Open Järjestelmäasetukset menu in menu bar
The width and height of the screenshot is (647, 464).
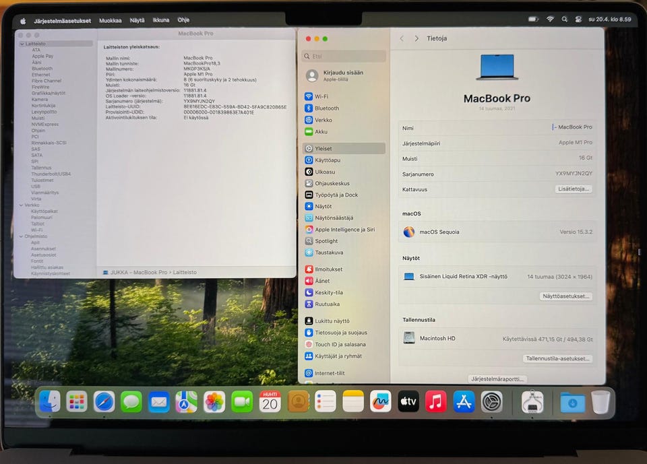click(x=62, y=21)
